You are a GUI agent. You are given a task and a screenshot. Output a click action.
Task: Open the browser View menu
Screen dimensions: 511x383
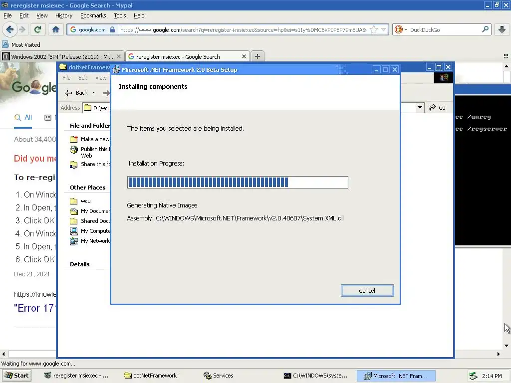(x=42, y=15)
